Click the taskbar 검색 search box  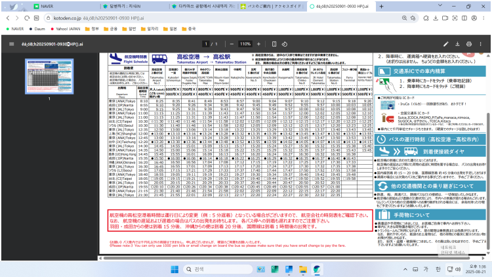pyautogui.click(x=218, y=269)
